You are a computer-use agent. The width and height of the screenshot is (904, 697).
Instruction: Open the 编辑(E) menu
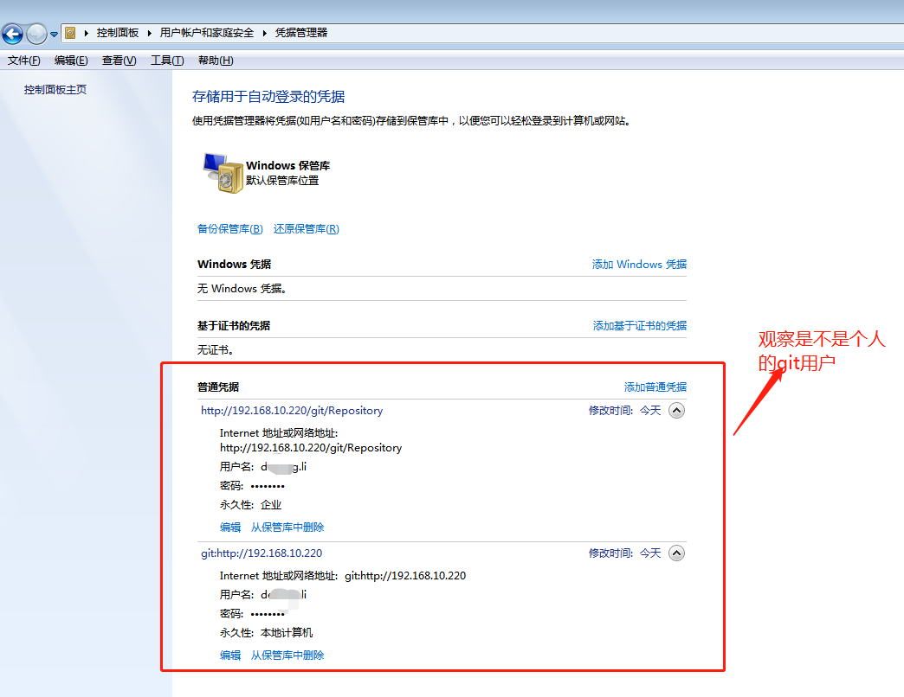pos(71,61)
